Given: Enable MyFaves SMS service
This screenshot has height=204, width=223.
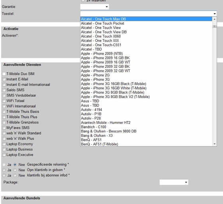Looking at the screenshot, I should coord(4,128).
